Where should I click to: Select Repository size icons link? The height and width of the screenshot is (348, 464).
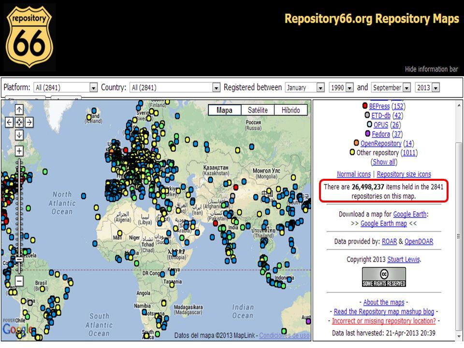click(404, 174)
